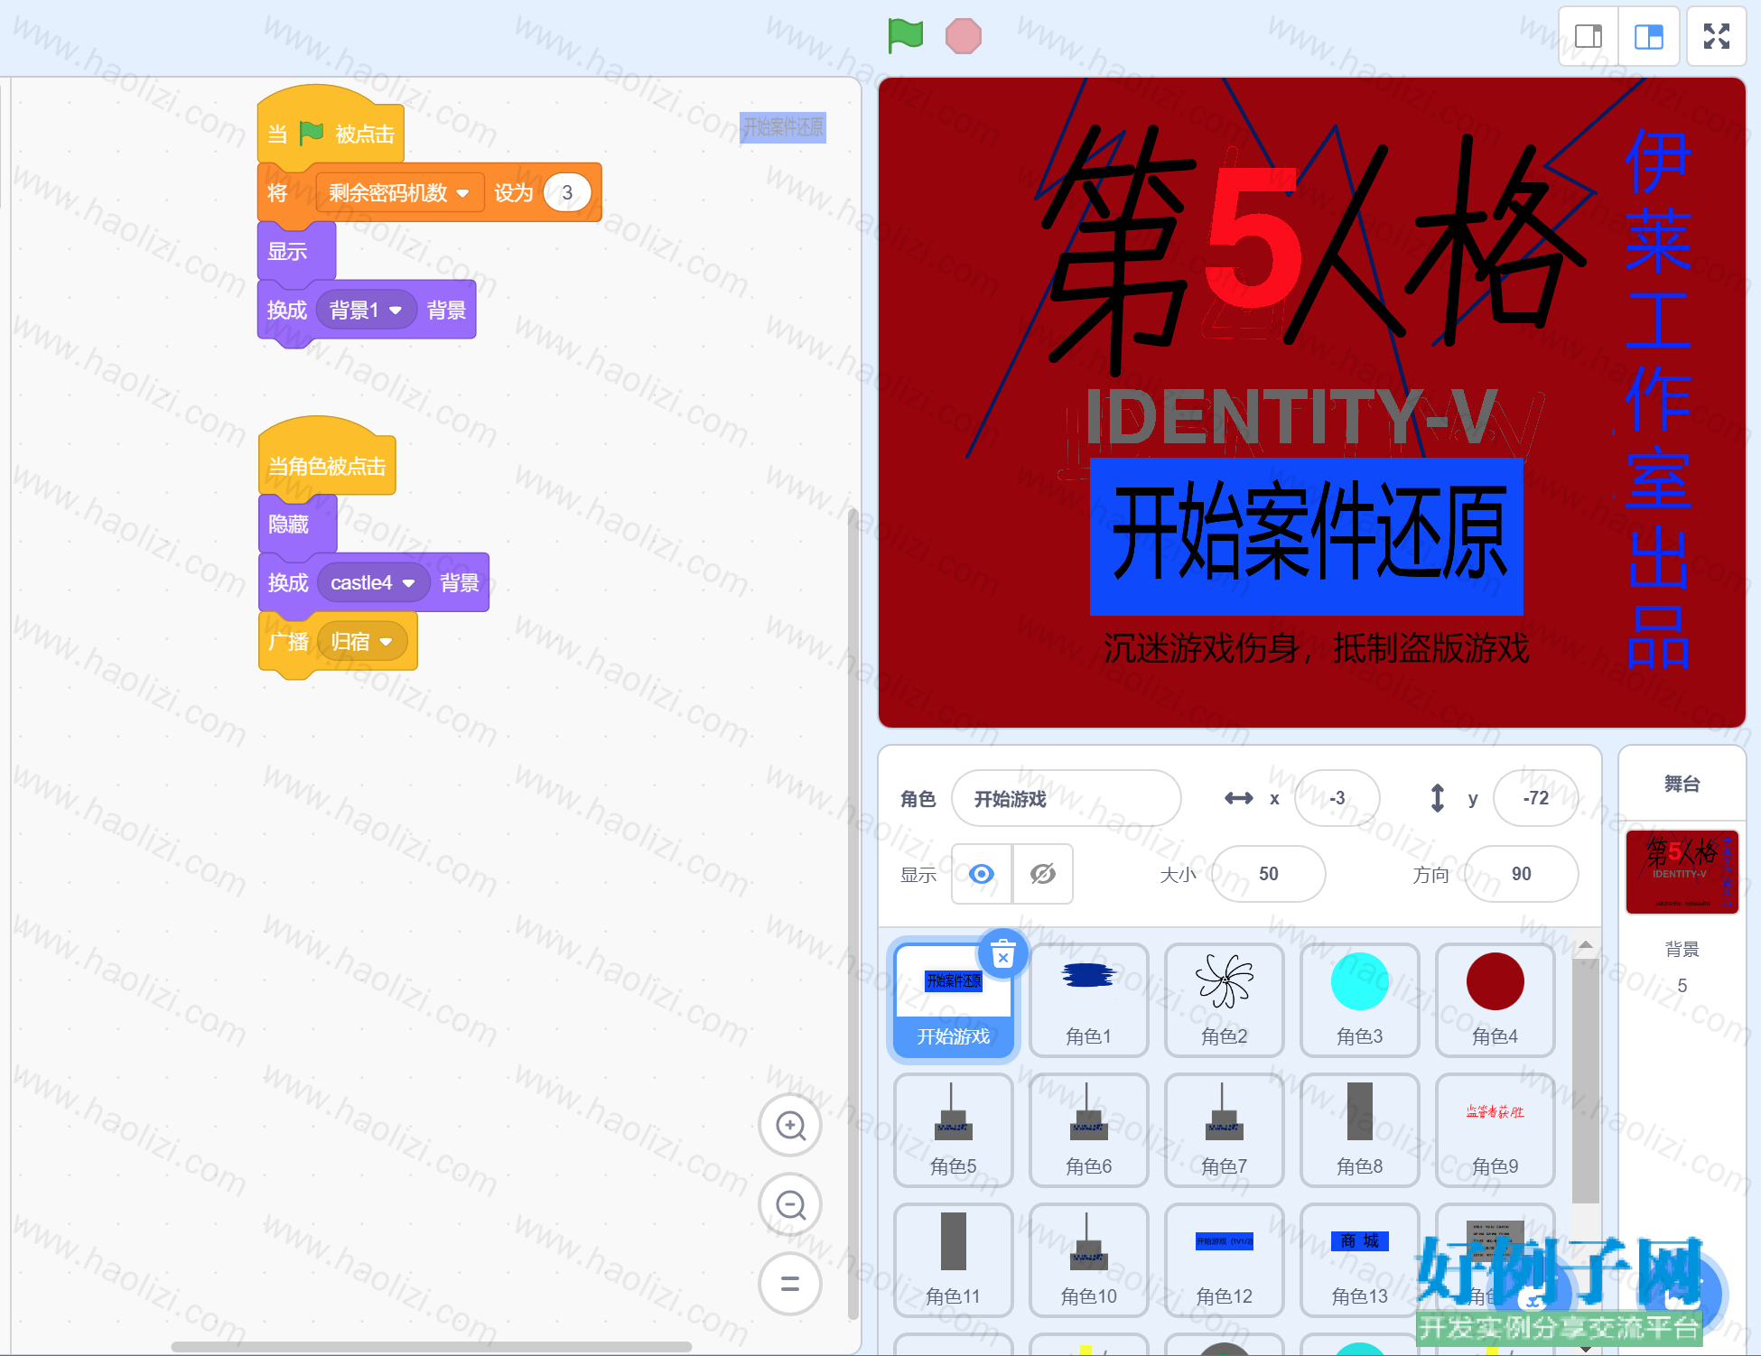The height and width of the screenshot is (1356, 1761).
Task: Click the 显示 looks block
Action: pos(296,251)
